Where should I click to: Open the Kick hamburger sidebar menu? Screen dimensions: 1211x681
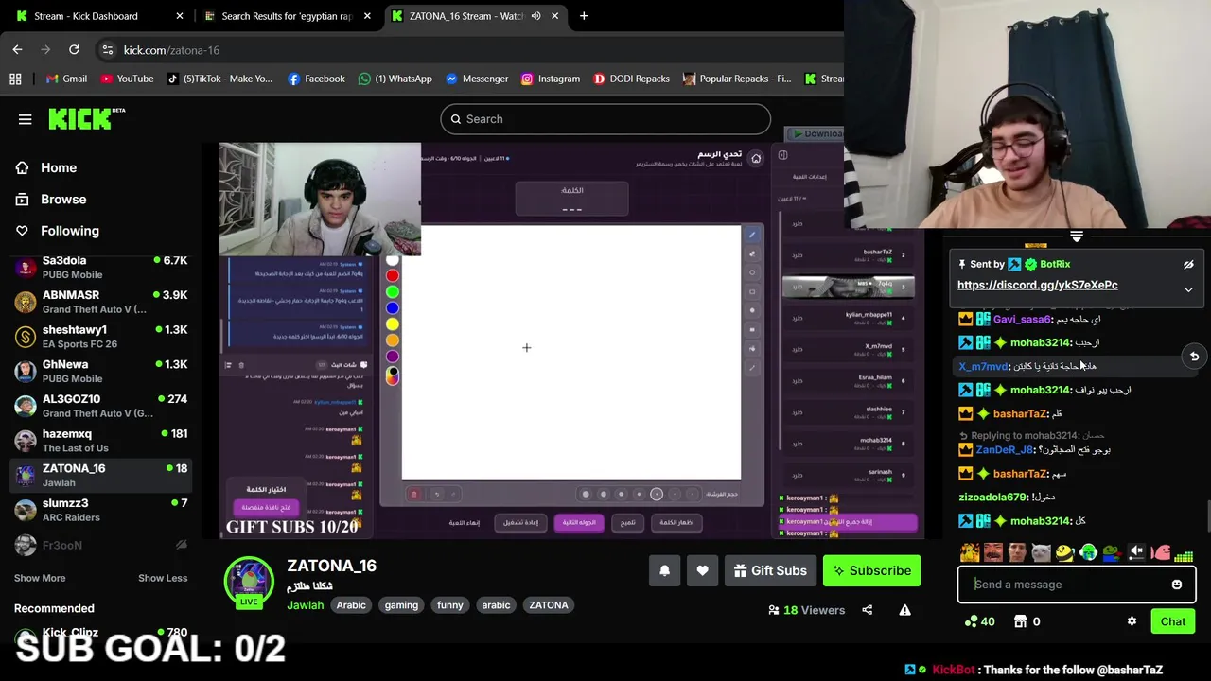(25, 119)
